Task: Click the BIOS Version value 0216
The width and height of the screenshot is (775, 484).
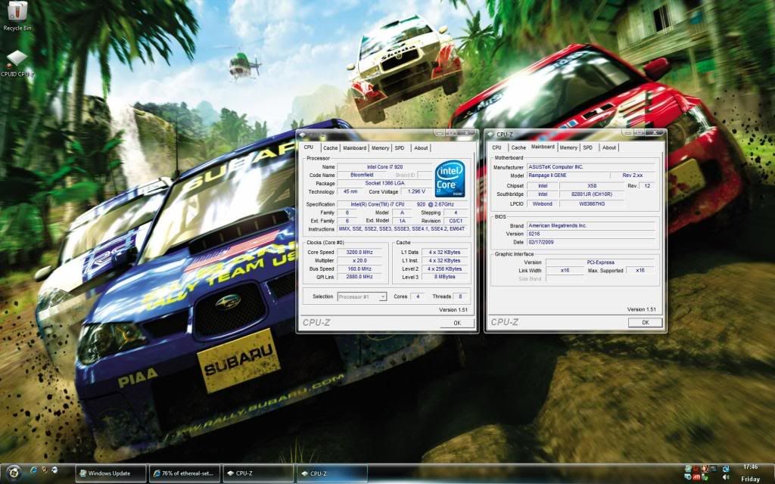Action: (x=591, y=234)
